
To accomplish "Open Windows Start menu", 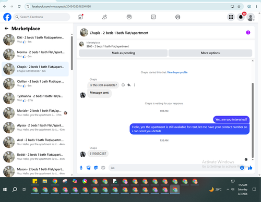I will coord(5,190).
